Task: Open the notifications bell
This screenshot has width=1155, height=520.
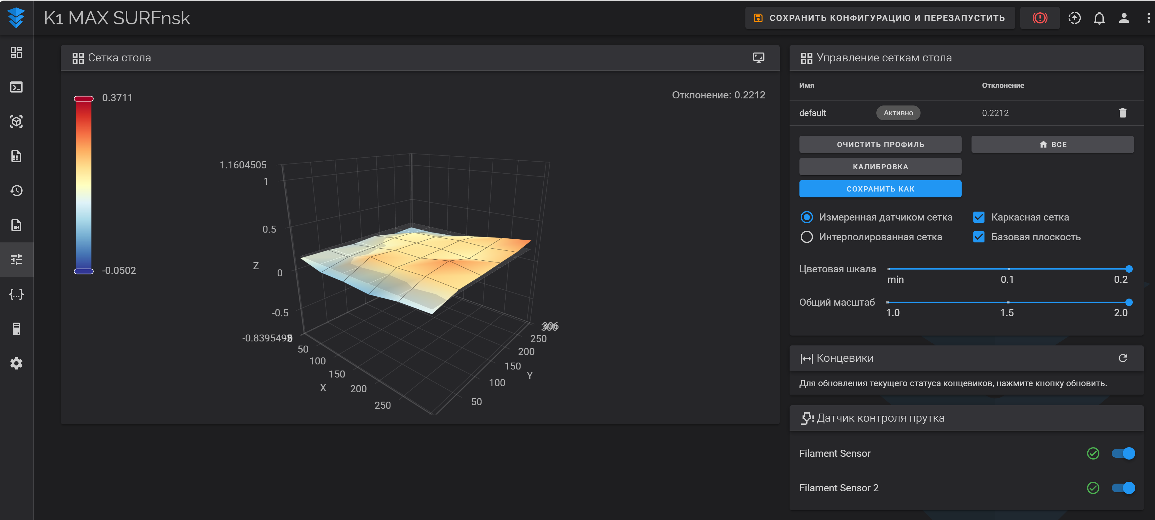Action: (1099, 18)
